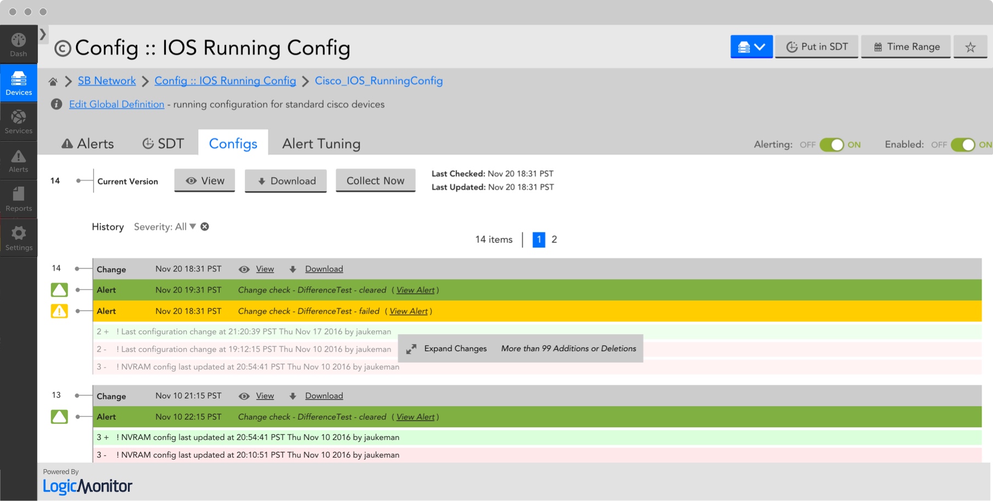This screenshot has width=993, height=501.
Task: Click the info icon beside Edit Global Definition
Action: coord(56,104)
